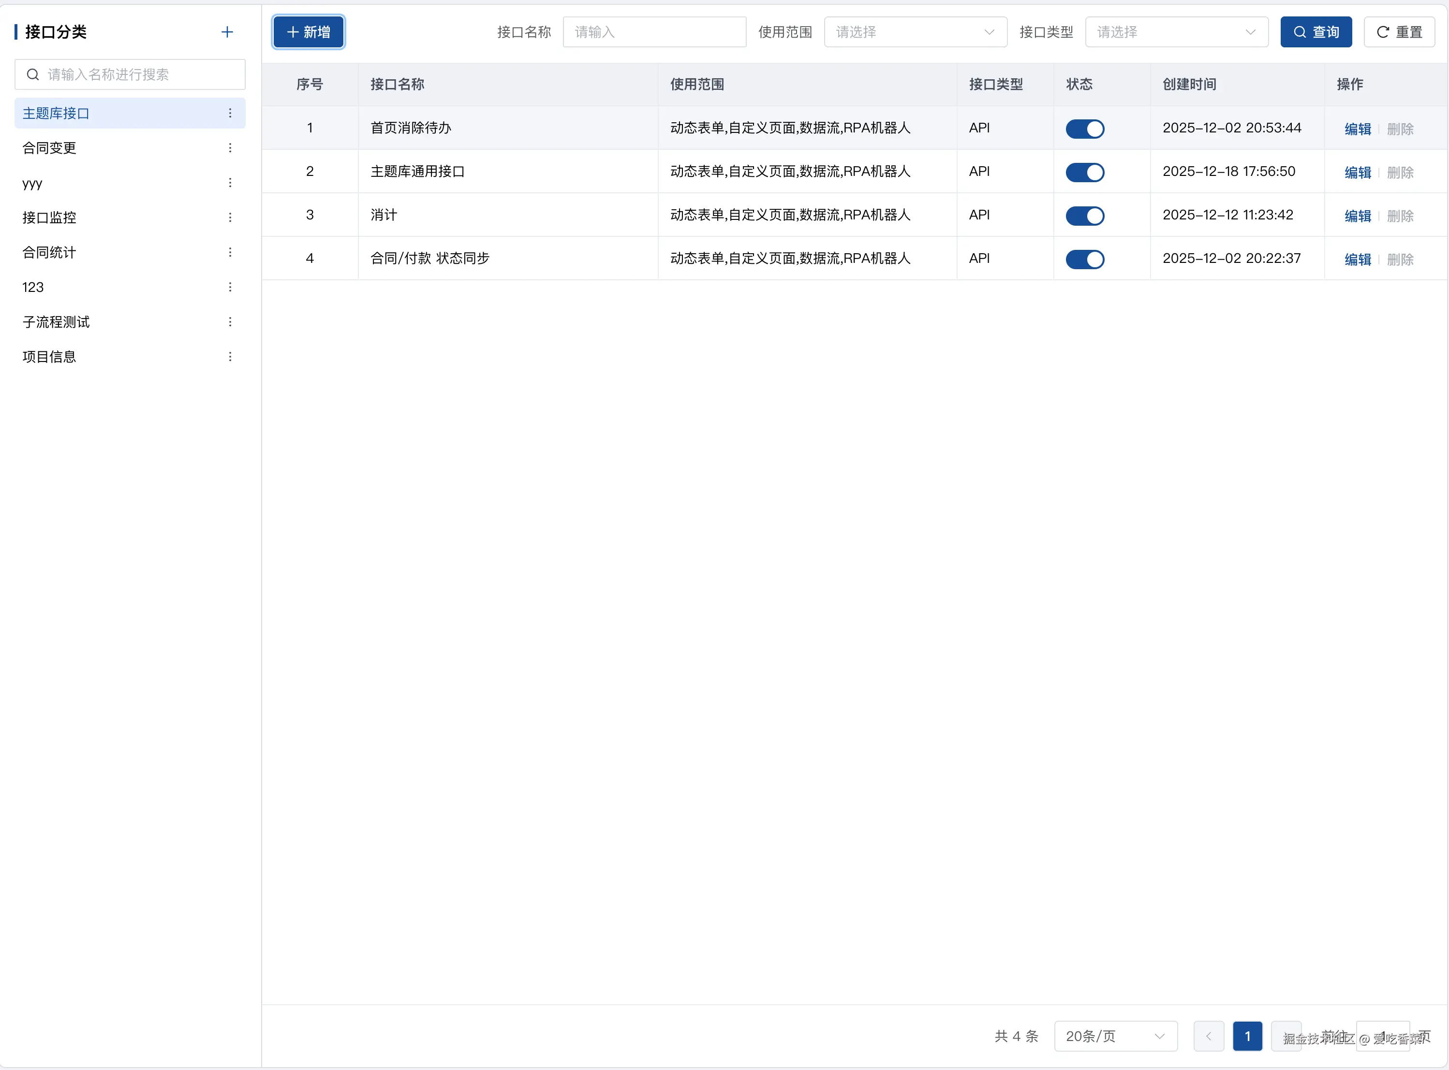Screen dimensions: 1449x1070
Task: Click the plus icon beside 接口分类
Action: (x=227, y=32)
